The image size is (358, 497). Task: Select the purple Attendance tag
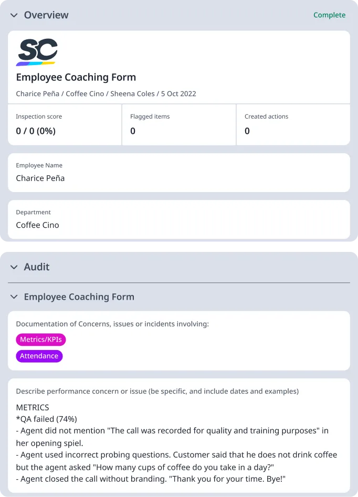[39, 356]
